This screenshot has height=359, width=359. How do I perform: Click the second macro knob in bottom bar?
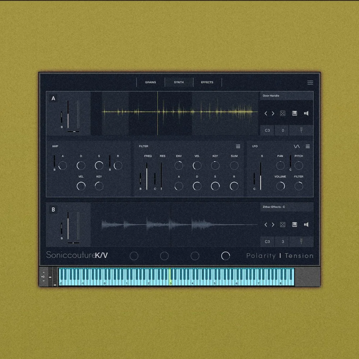click(x=164, y=256)
